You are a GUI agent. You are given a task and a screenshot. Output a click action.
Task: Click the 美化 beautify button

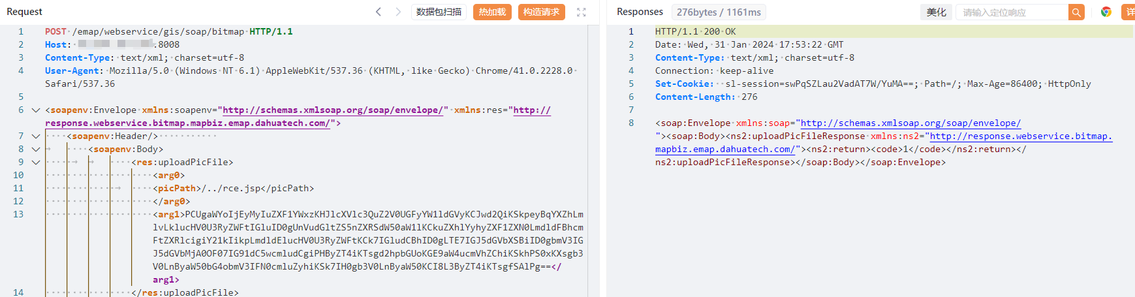click(937, 12)
